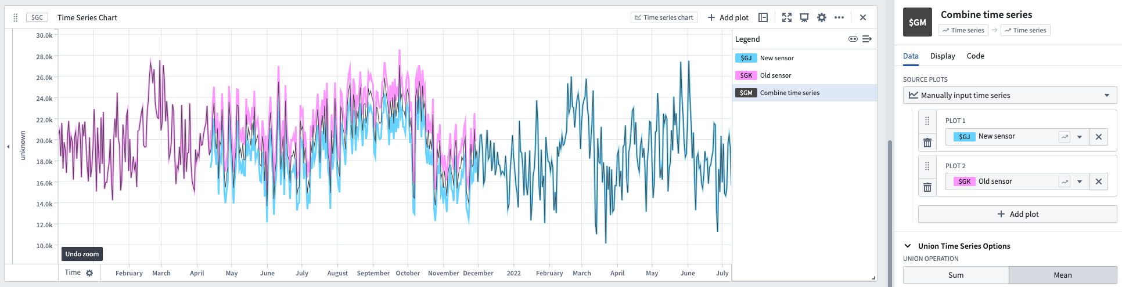1122x287 pixels.
Task: Click the drag handle for Plot 1
Action: (x=927, y=121)
